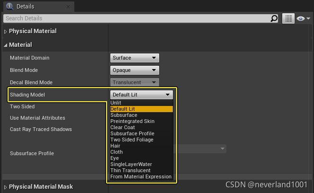Open the dimmed Subsurface Profile dropdown
314x193 pixels.
tap(200, 149)
